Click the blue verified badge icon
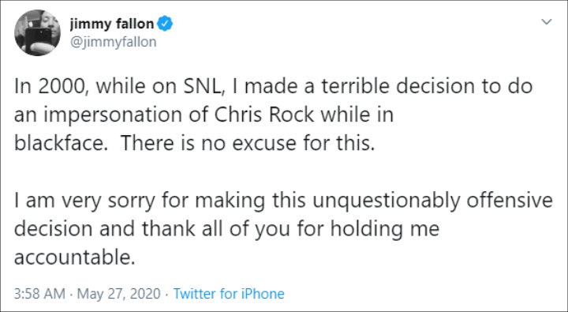 [x=165, y=24]
